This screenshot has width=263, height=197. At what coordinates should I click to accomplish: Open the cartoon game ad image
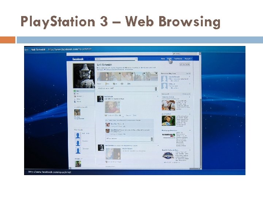coord(168,121)
